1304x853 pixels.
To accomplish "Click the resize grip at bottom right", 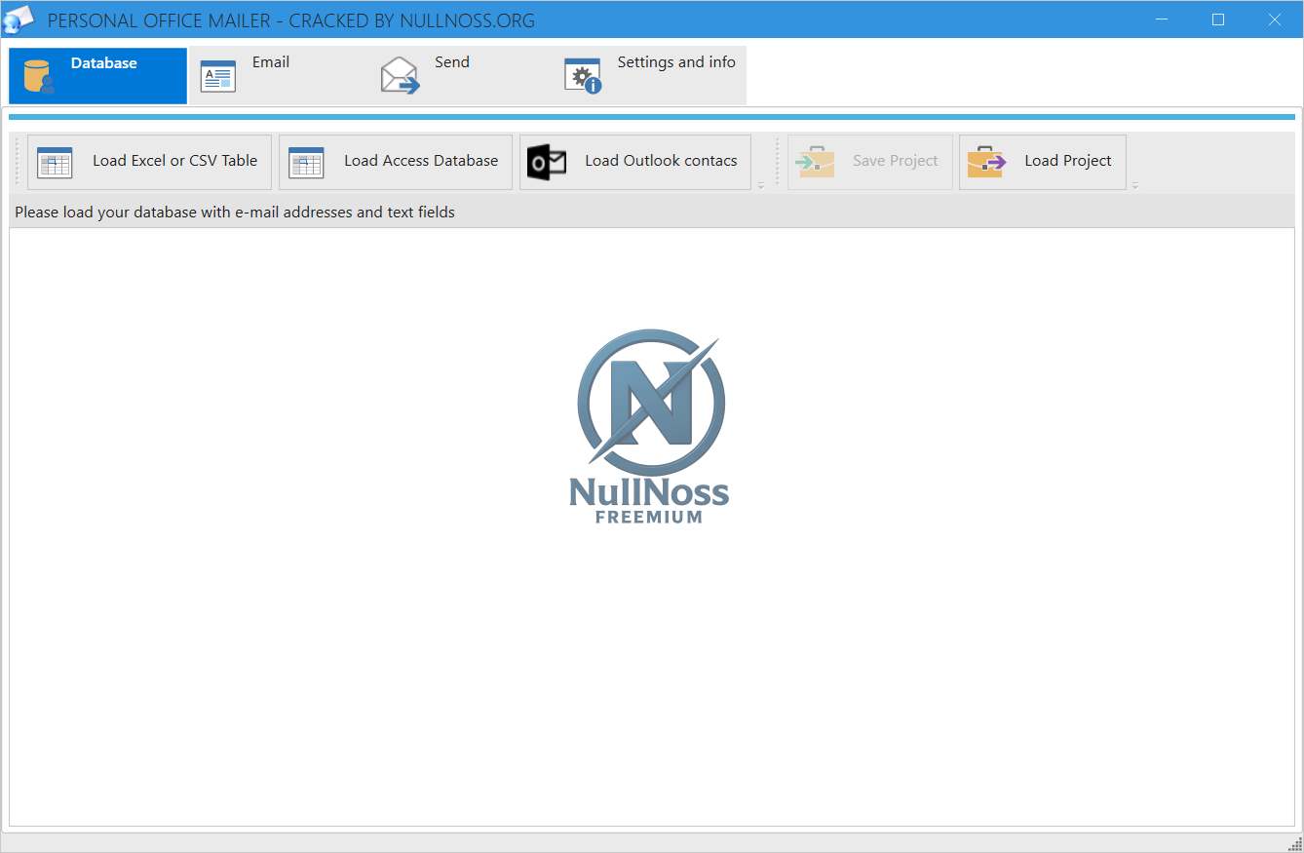I will pyautogui.click(x=1296, y=845).
